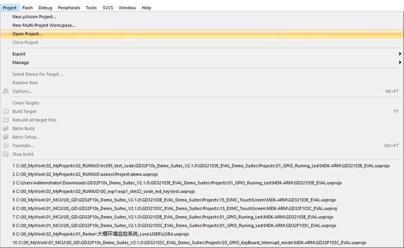Click Options... menu text
This screenshot has width=404, height=248.
tap(22, 91)
